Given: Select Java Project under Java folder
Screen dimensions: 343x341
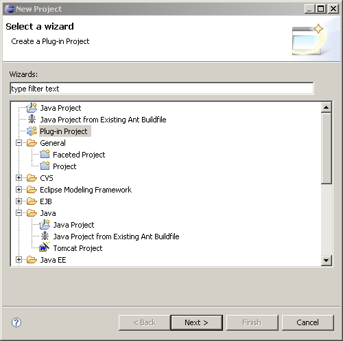Looking at the screenshot, I should (x=73, y=225).
